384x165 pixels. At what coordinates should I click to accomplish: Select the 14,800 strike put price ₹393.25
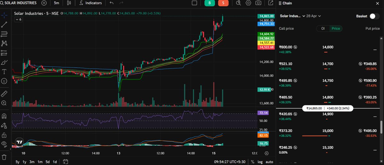pos(370,97)
